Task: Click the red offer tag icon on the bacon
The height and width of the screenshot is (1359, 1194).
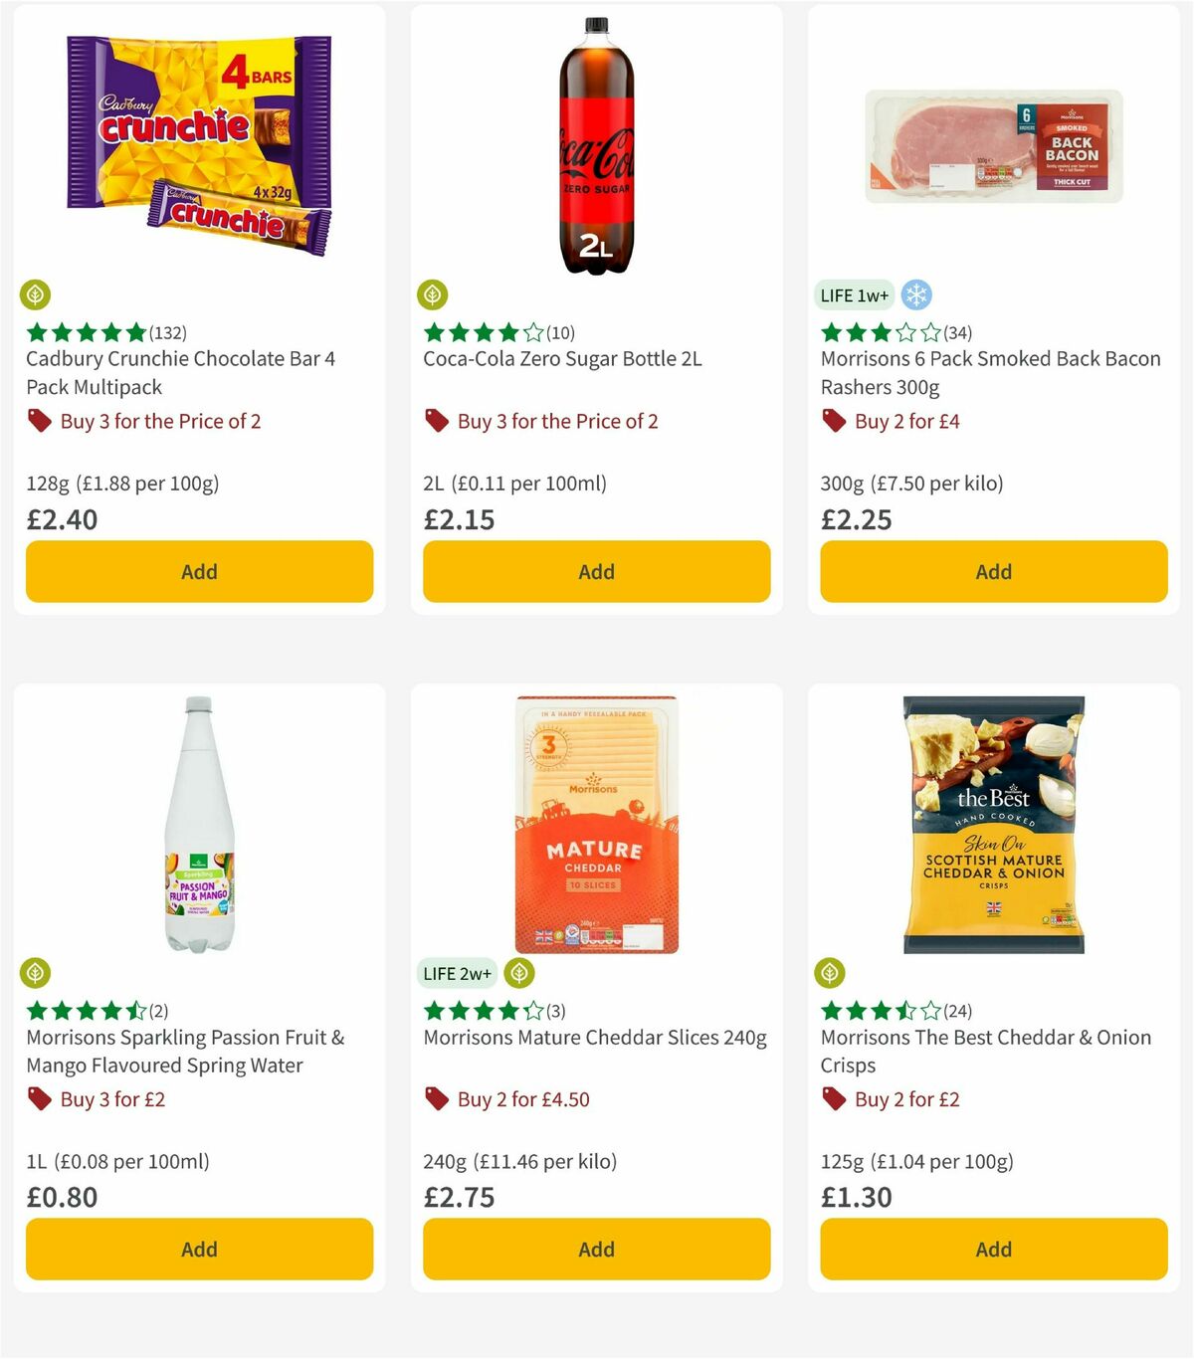Action: 833,421
